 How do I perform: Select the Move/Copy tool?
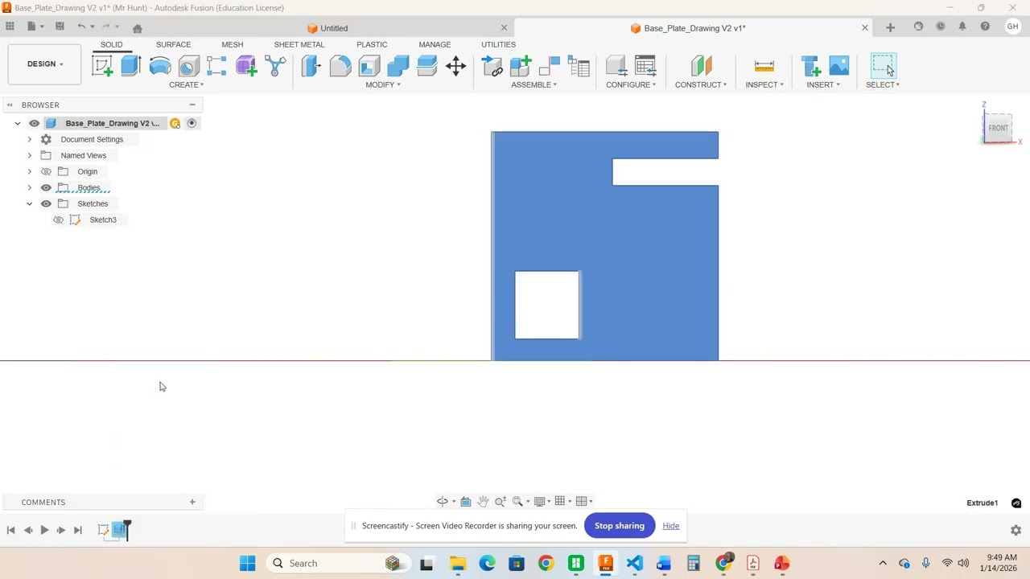(455, 66)
